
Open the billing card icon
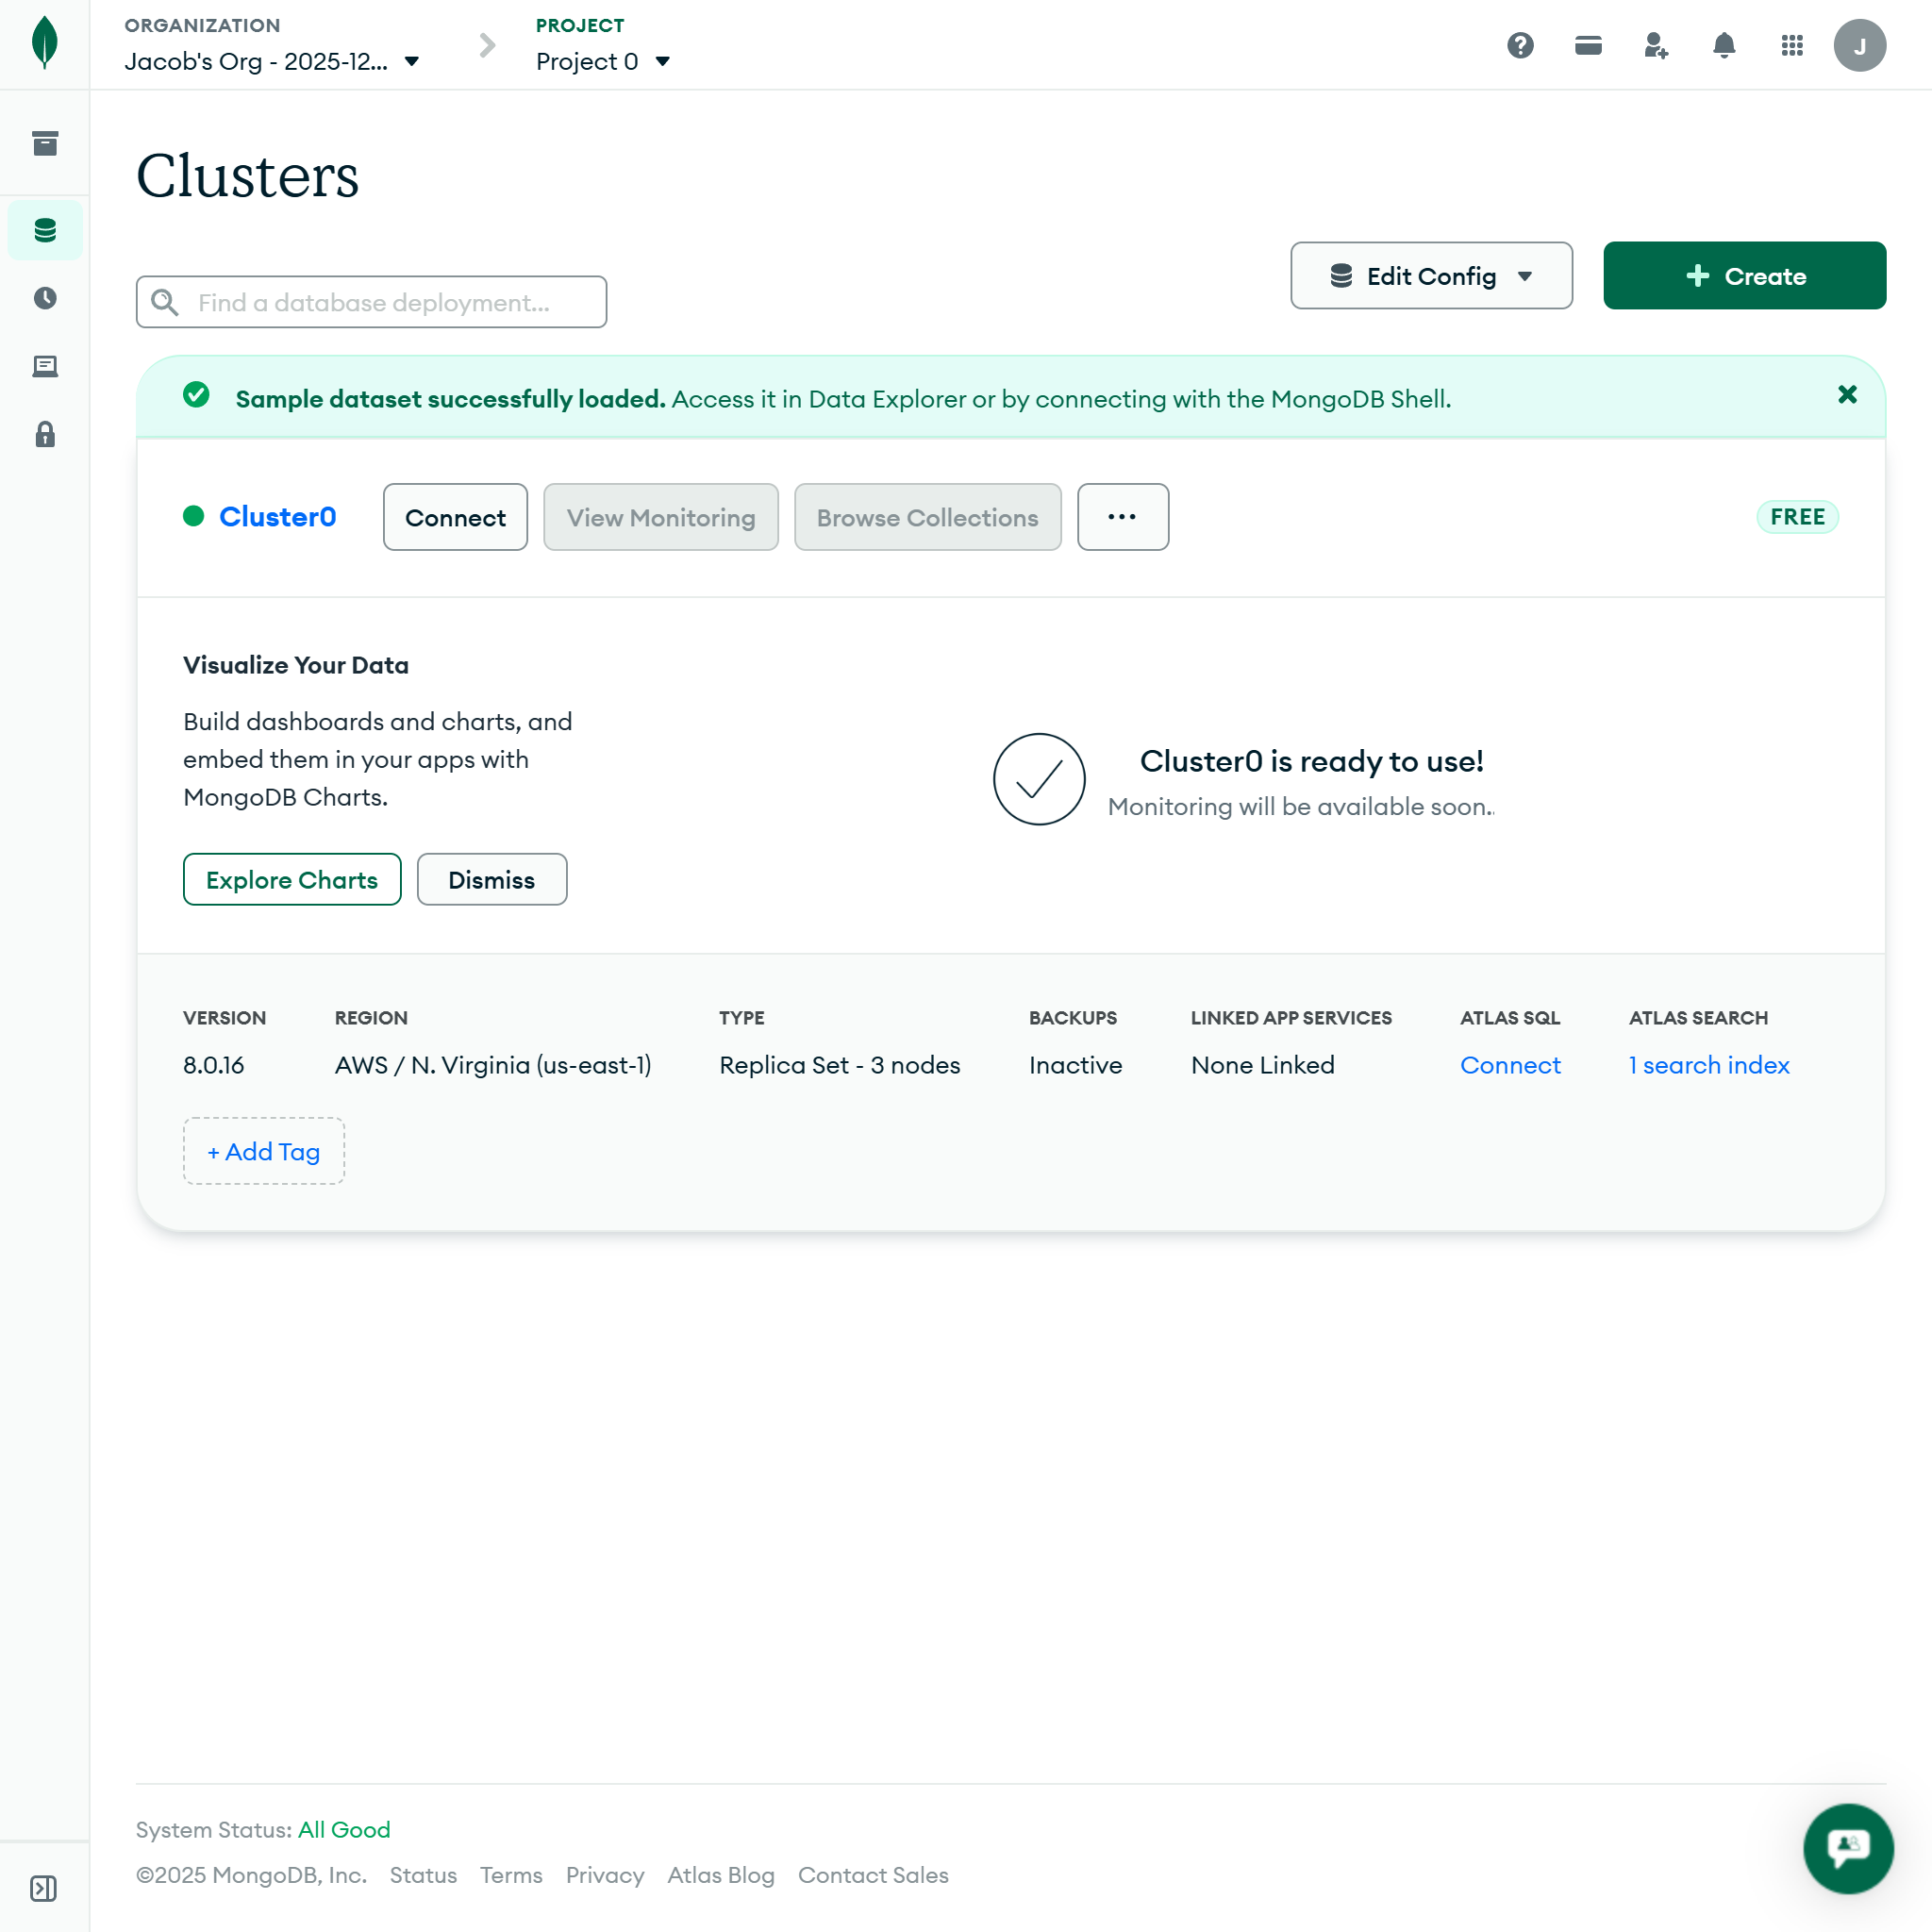click(1588, 45)
